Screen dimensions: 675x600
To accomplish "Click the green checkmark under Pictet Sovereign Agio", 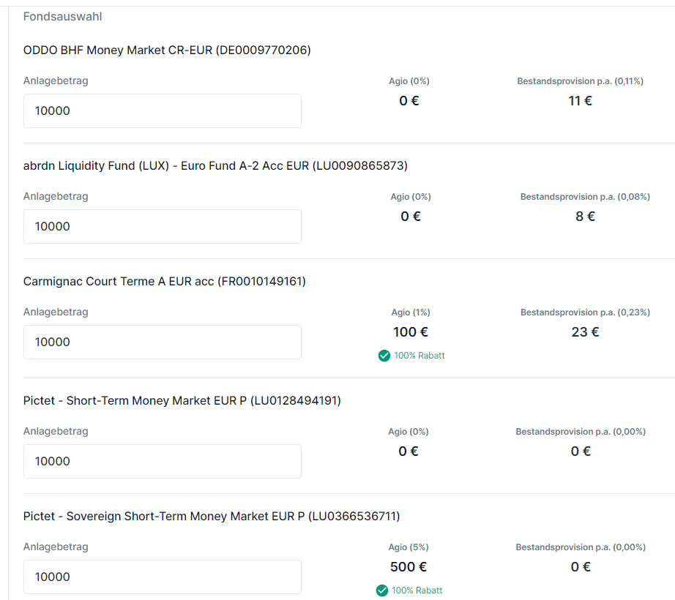I will point(381,590).
